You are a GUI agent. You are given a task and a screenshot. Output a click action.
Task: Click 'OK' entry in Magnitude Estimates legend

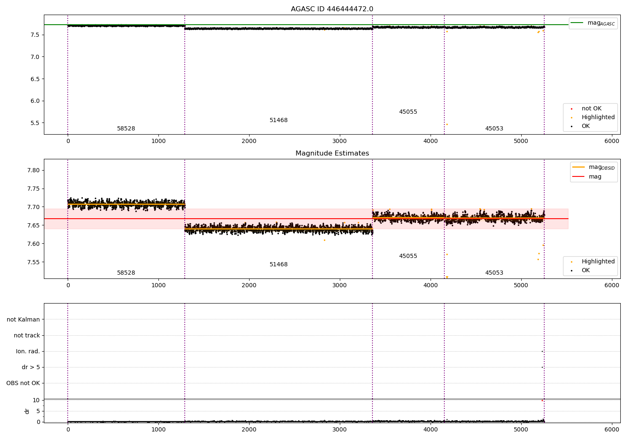point(581,270)
